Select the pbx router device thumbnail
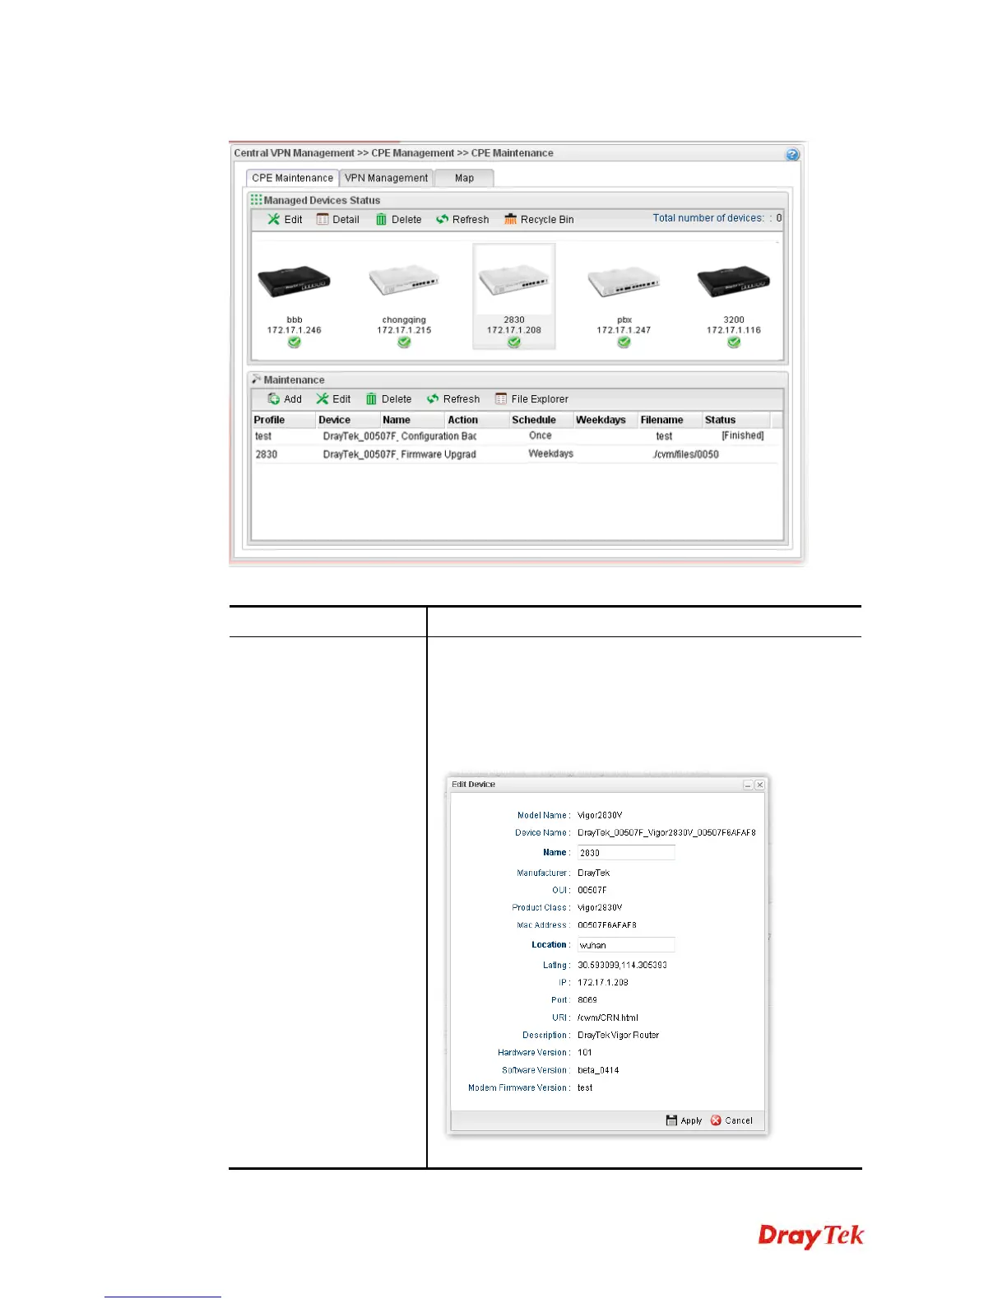 [624, 282]
